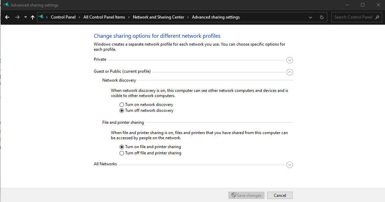Click the address bar network icon
Image resolution: width=385 pixels, height=202 pixels.
pyautogui.click(x=42, y=17)
